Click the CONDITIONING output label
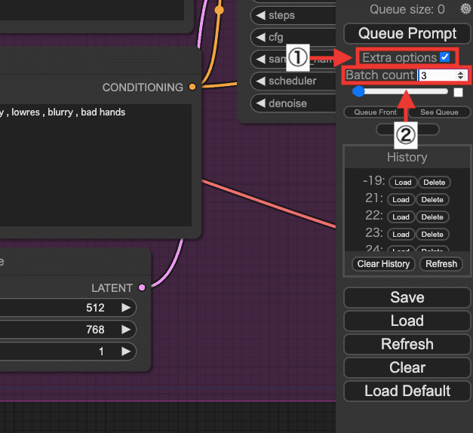Image resolution: width=473 pixels, height=433 pixels. (x=143, y=88)
